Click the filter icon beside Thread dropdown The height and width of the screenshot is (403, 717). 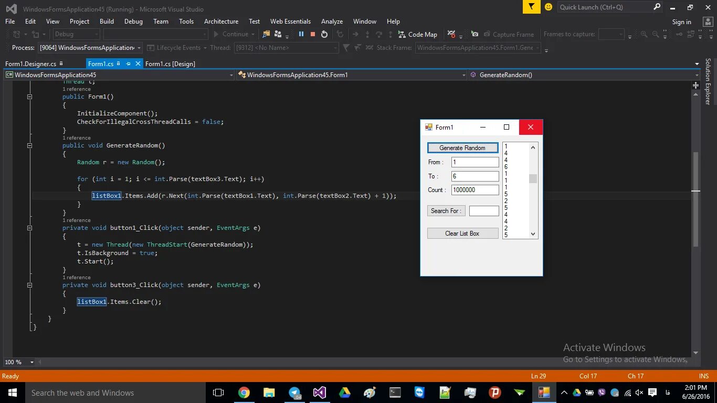(x=346, y=48)
